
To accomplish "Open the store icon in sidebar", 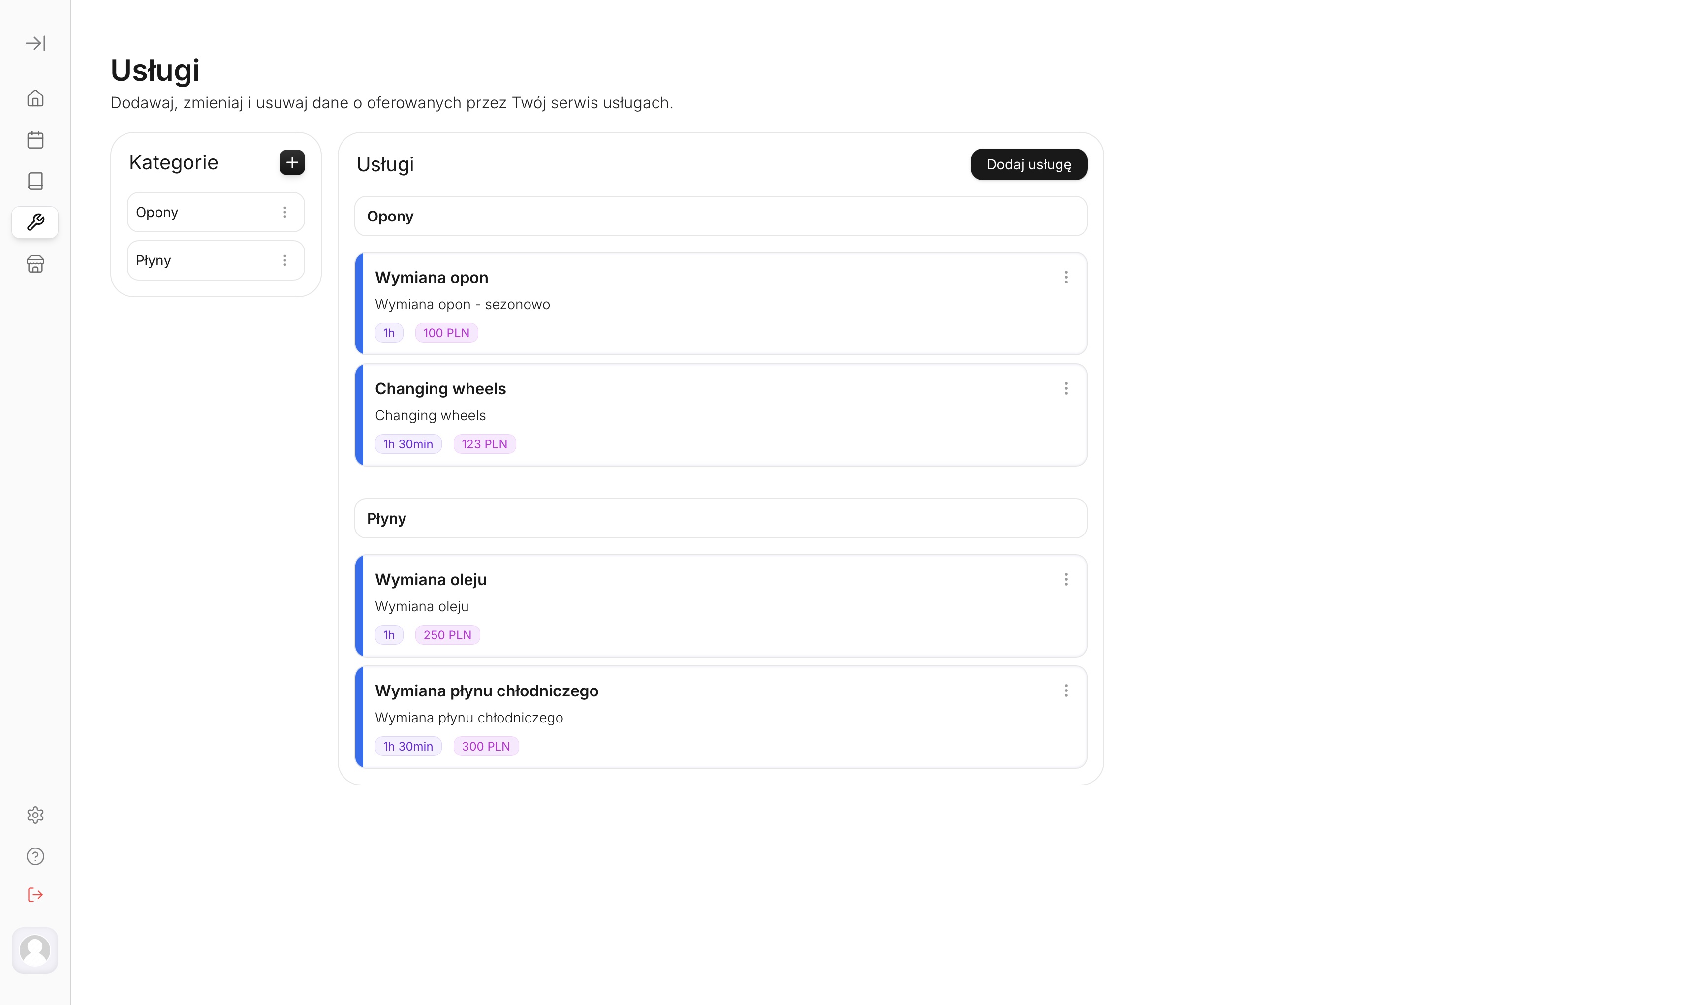I will point(35,263).
